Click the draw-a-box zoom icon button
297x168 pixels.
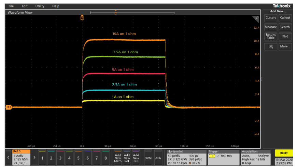271,46
